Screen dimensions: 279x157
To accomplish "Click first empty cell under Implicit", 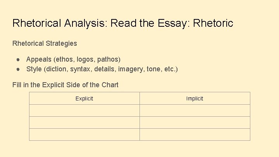I will (195, 110).
